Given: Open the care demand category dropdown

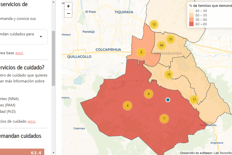Looking at the screenshot, I should pos(23,37).
